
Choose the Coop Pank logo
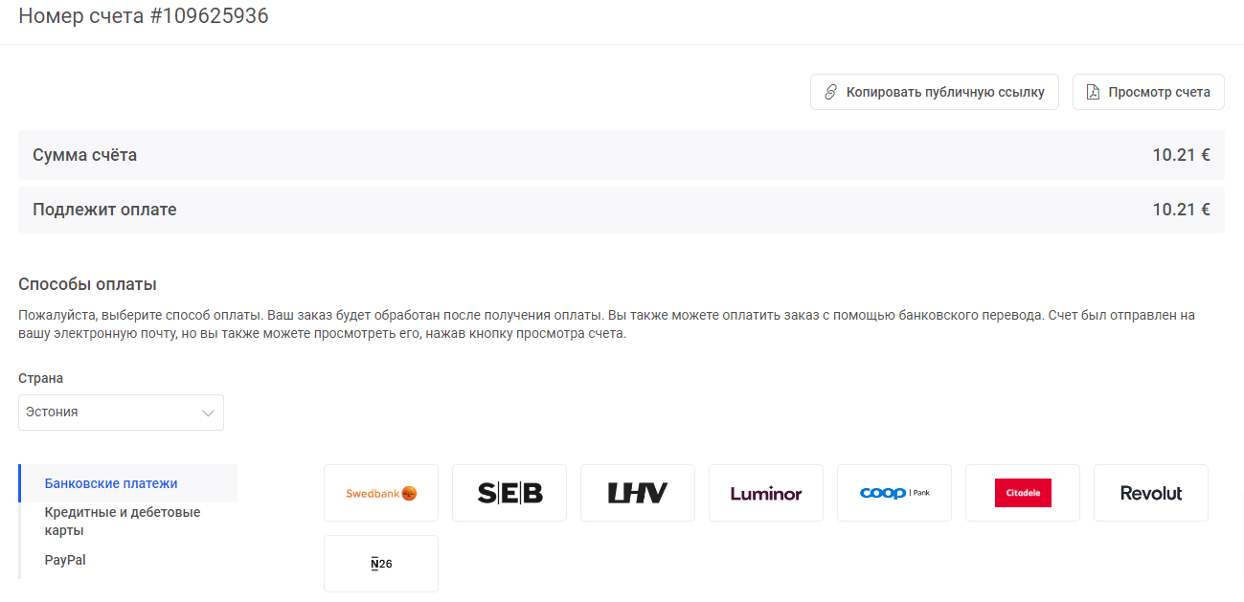pos(894,493)
